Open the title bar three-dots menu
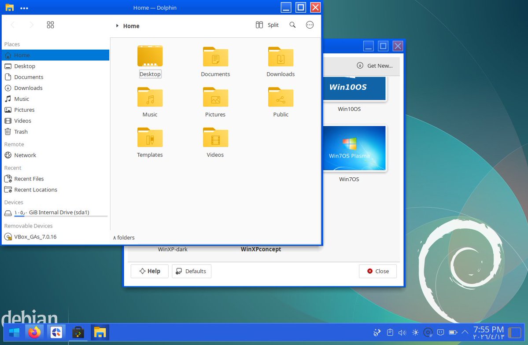Screen dimensions: 528x345 coord(24,8)
